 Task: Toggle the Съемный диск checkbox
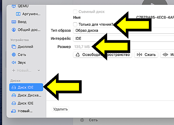click(75, 12)
